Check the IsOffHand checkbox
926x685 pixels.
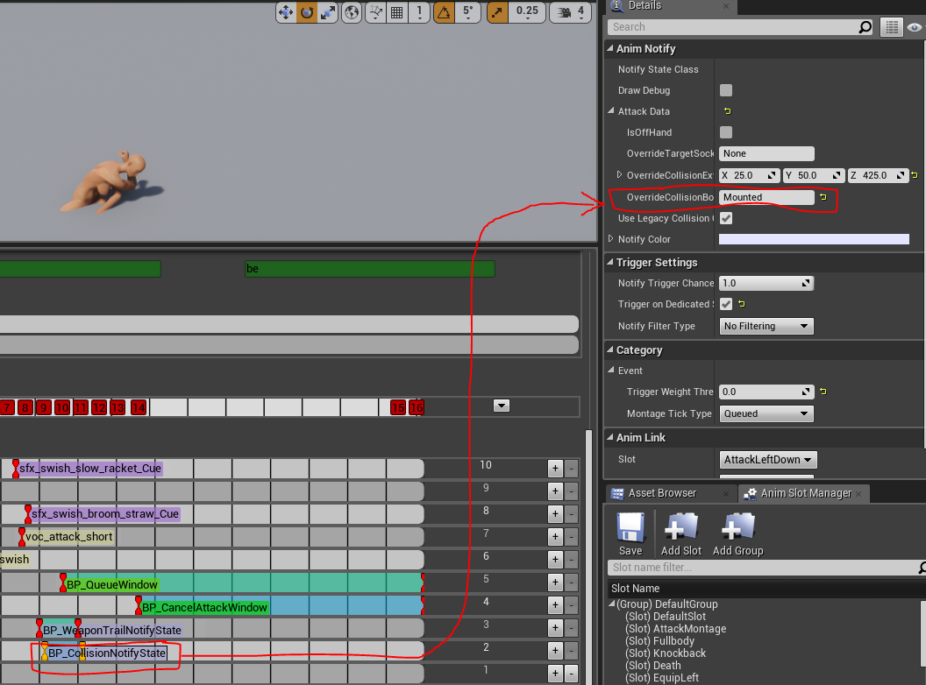(x=726, y=132)
